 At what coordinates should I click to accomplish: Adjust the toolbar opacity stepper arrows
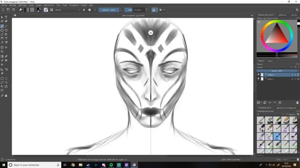(120, 10)
